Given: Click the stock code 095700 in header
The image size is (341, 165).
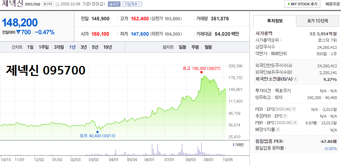Looking at the screenshot, I should (33, 4).
